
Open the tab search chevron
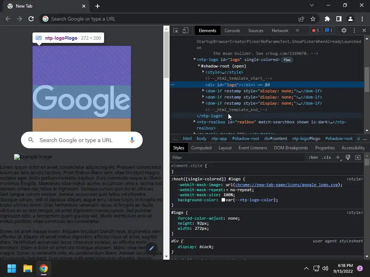point(312,5)
